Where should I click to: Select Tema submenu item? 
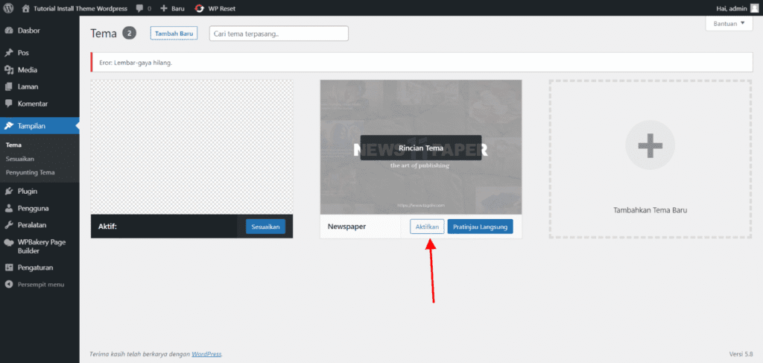pyautogui.click(x=13, y=145)
